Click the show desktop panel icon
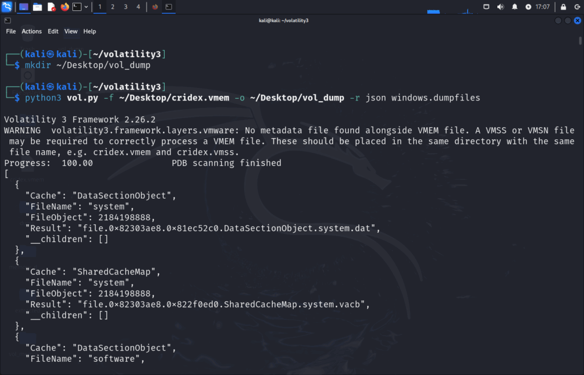584x375 pixels. point(23,7)
